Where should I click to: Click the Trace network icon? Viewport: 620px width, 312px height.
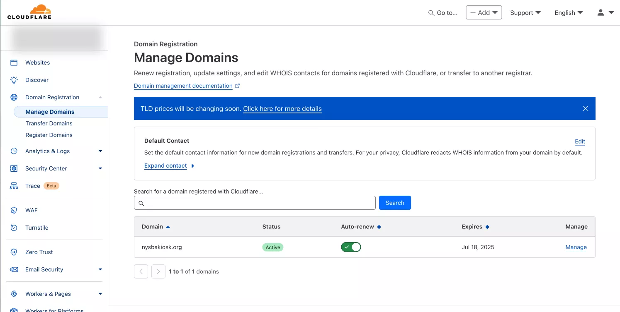click(14, 186)
